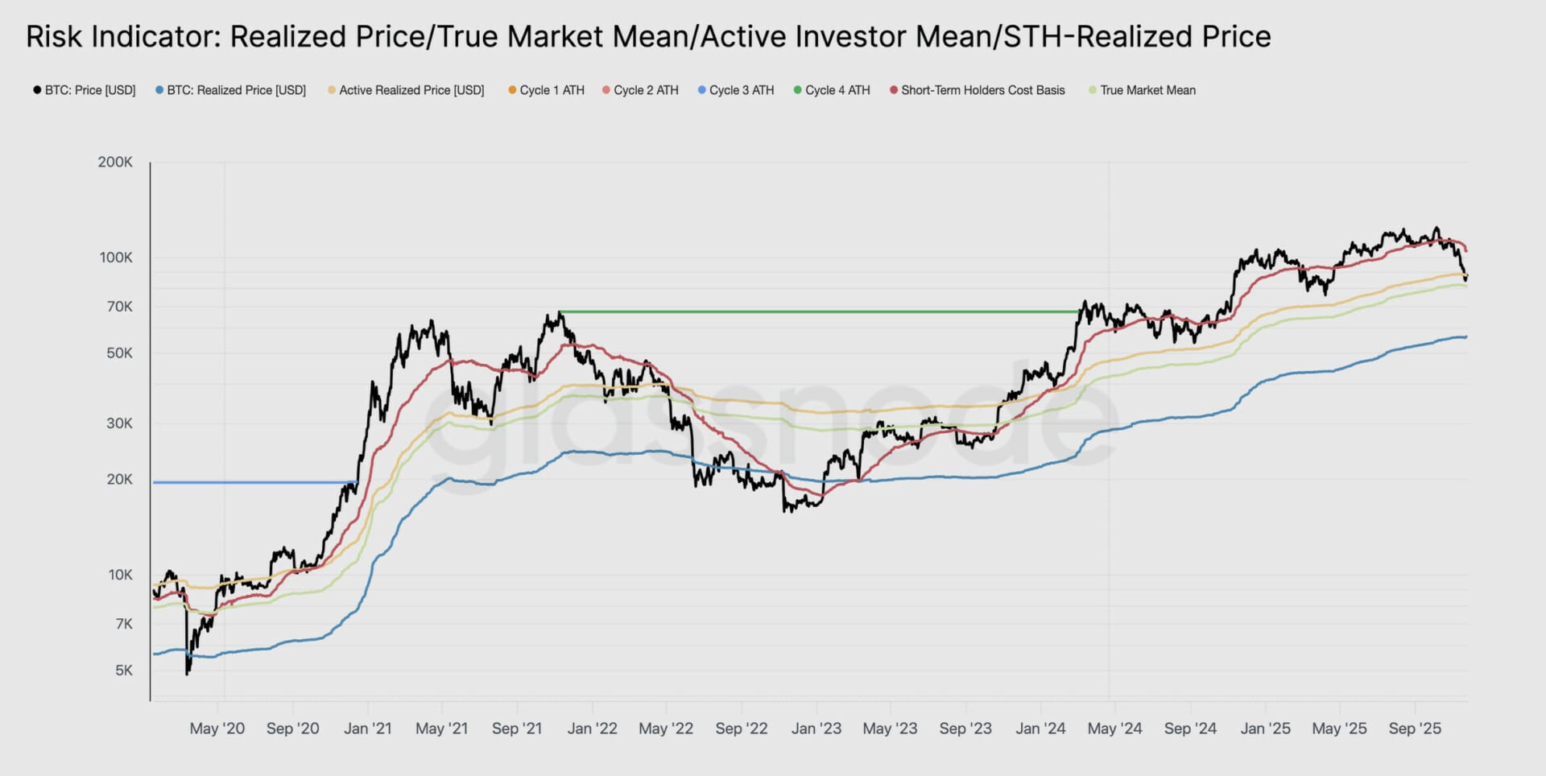This screenshot has height=776, width=1546.
Task: Click the May '24 x-axis label
Action: [1114, 729]
